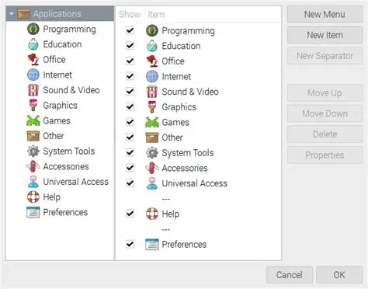Toggle the Show checkbox for Office

click(130, 61)
